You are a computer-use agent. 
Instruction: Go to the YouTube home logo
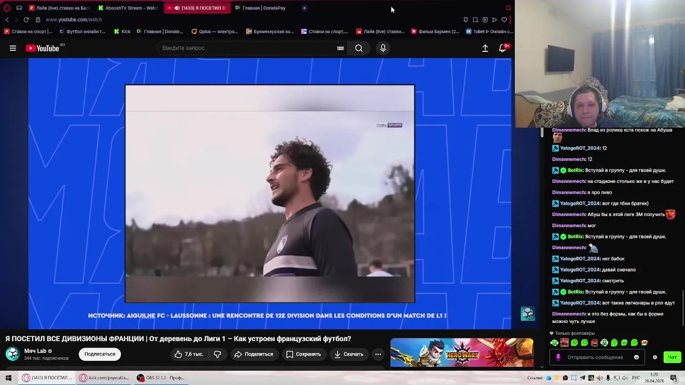coord(42,48)
